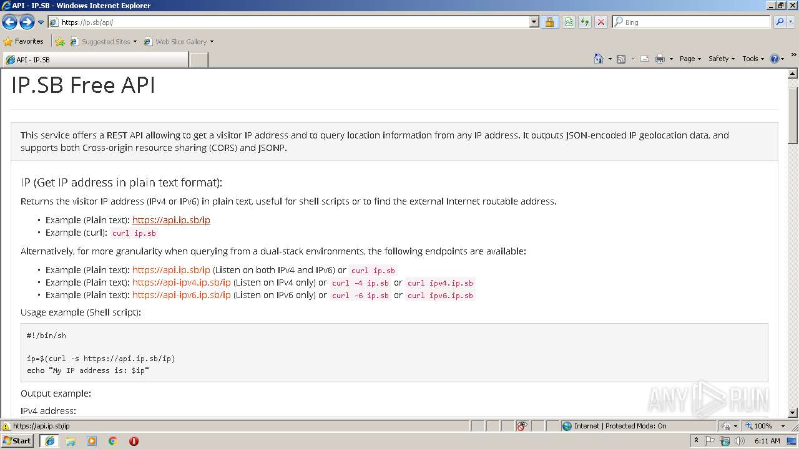Click the vertical scrollbar thumb
The height and width of the screenshot is (449, 799).
pos(793,115)
